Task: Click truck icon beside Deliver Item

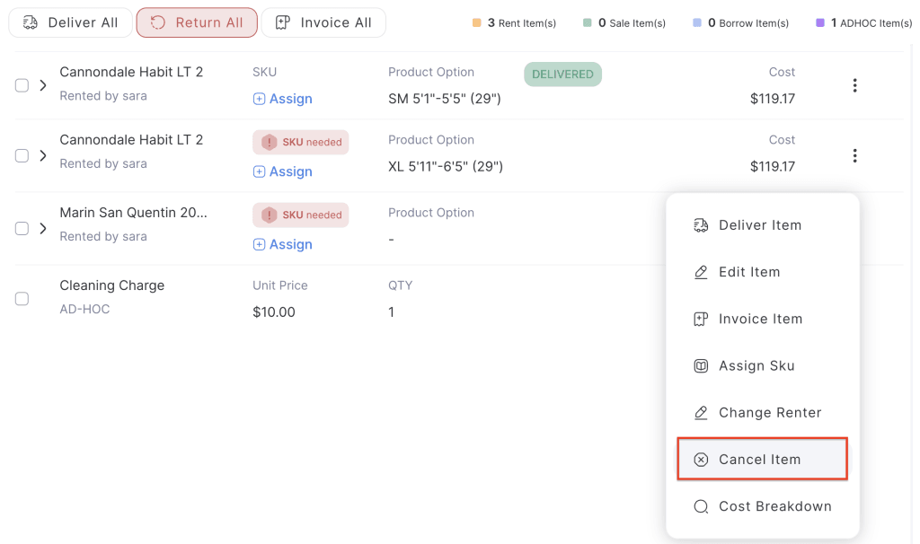Action: [x=701, y=225]
